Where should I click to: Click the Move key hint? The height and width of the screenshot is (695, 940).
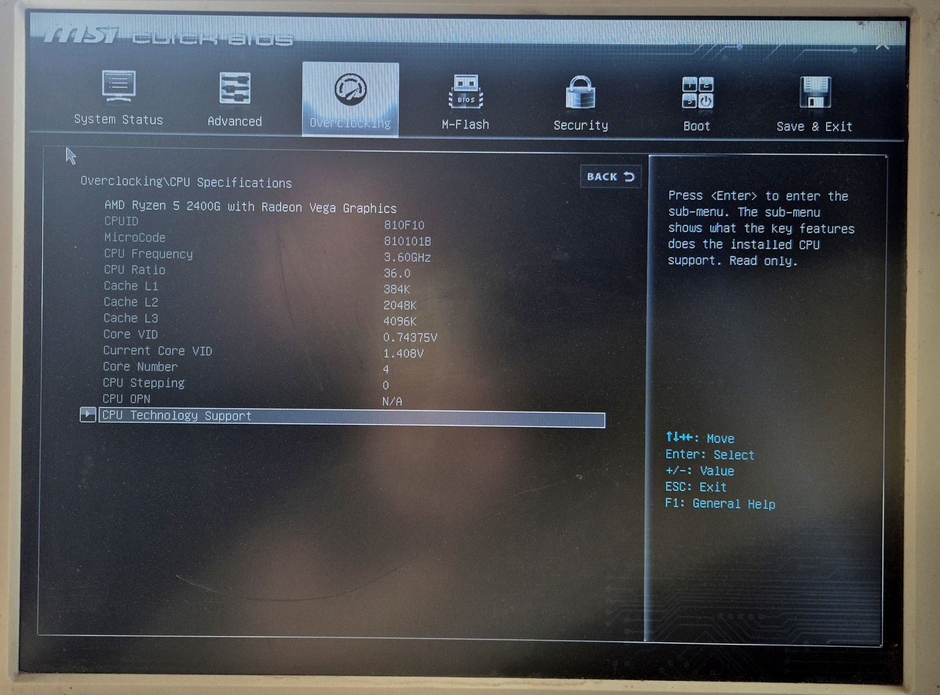click(700, 438)
